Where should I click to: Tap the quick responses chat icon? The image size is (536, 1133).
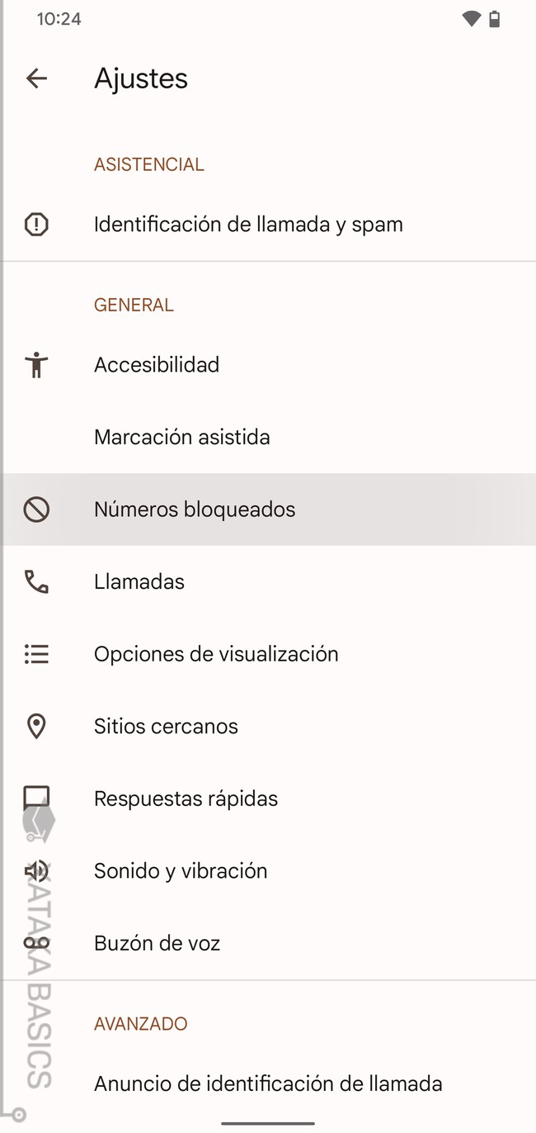[x=36, y=799]
